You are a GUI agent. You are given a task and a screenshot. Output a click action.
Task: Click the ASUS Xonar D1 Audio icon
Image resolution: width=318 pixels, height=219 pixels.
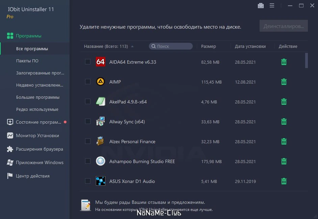pos(100,181)
